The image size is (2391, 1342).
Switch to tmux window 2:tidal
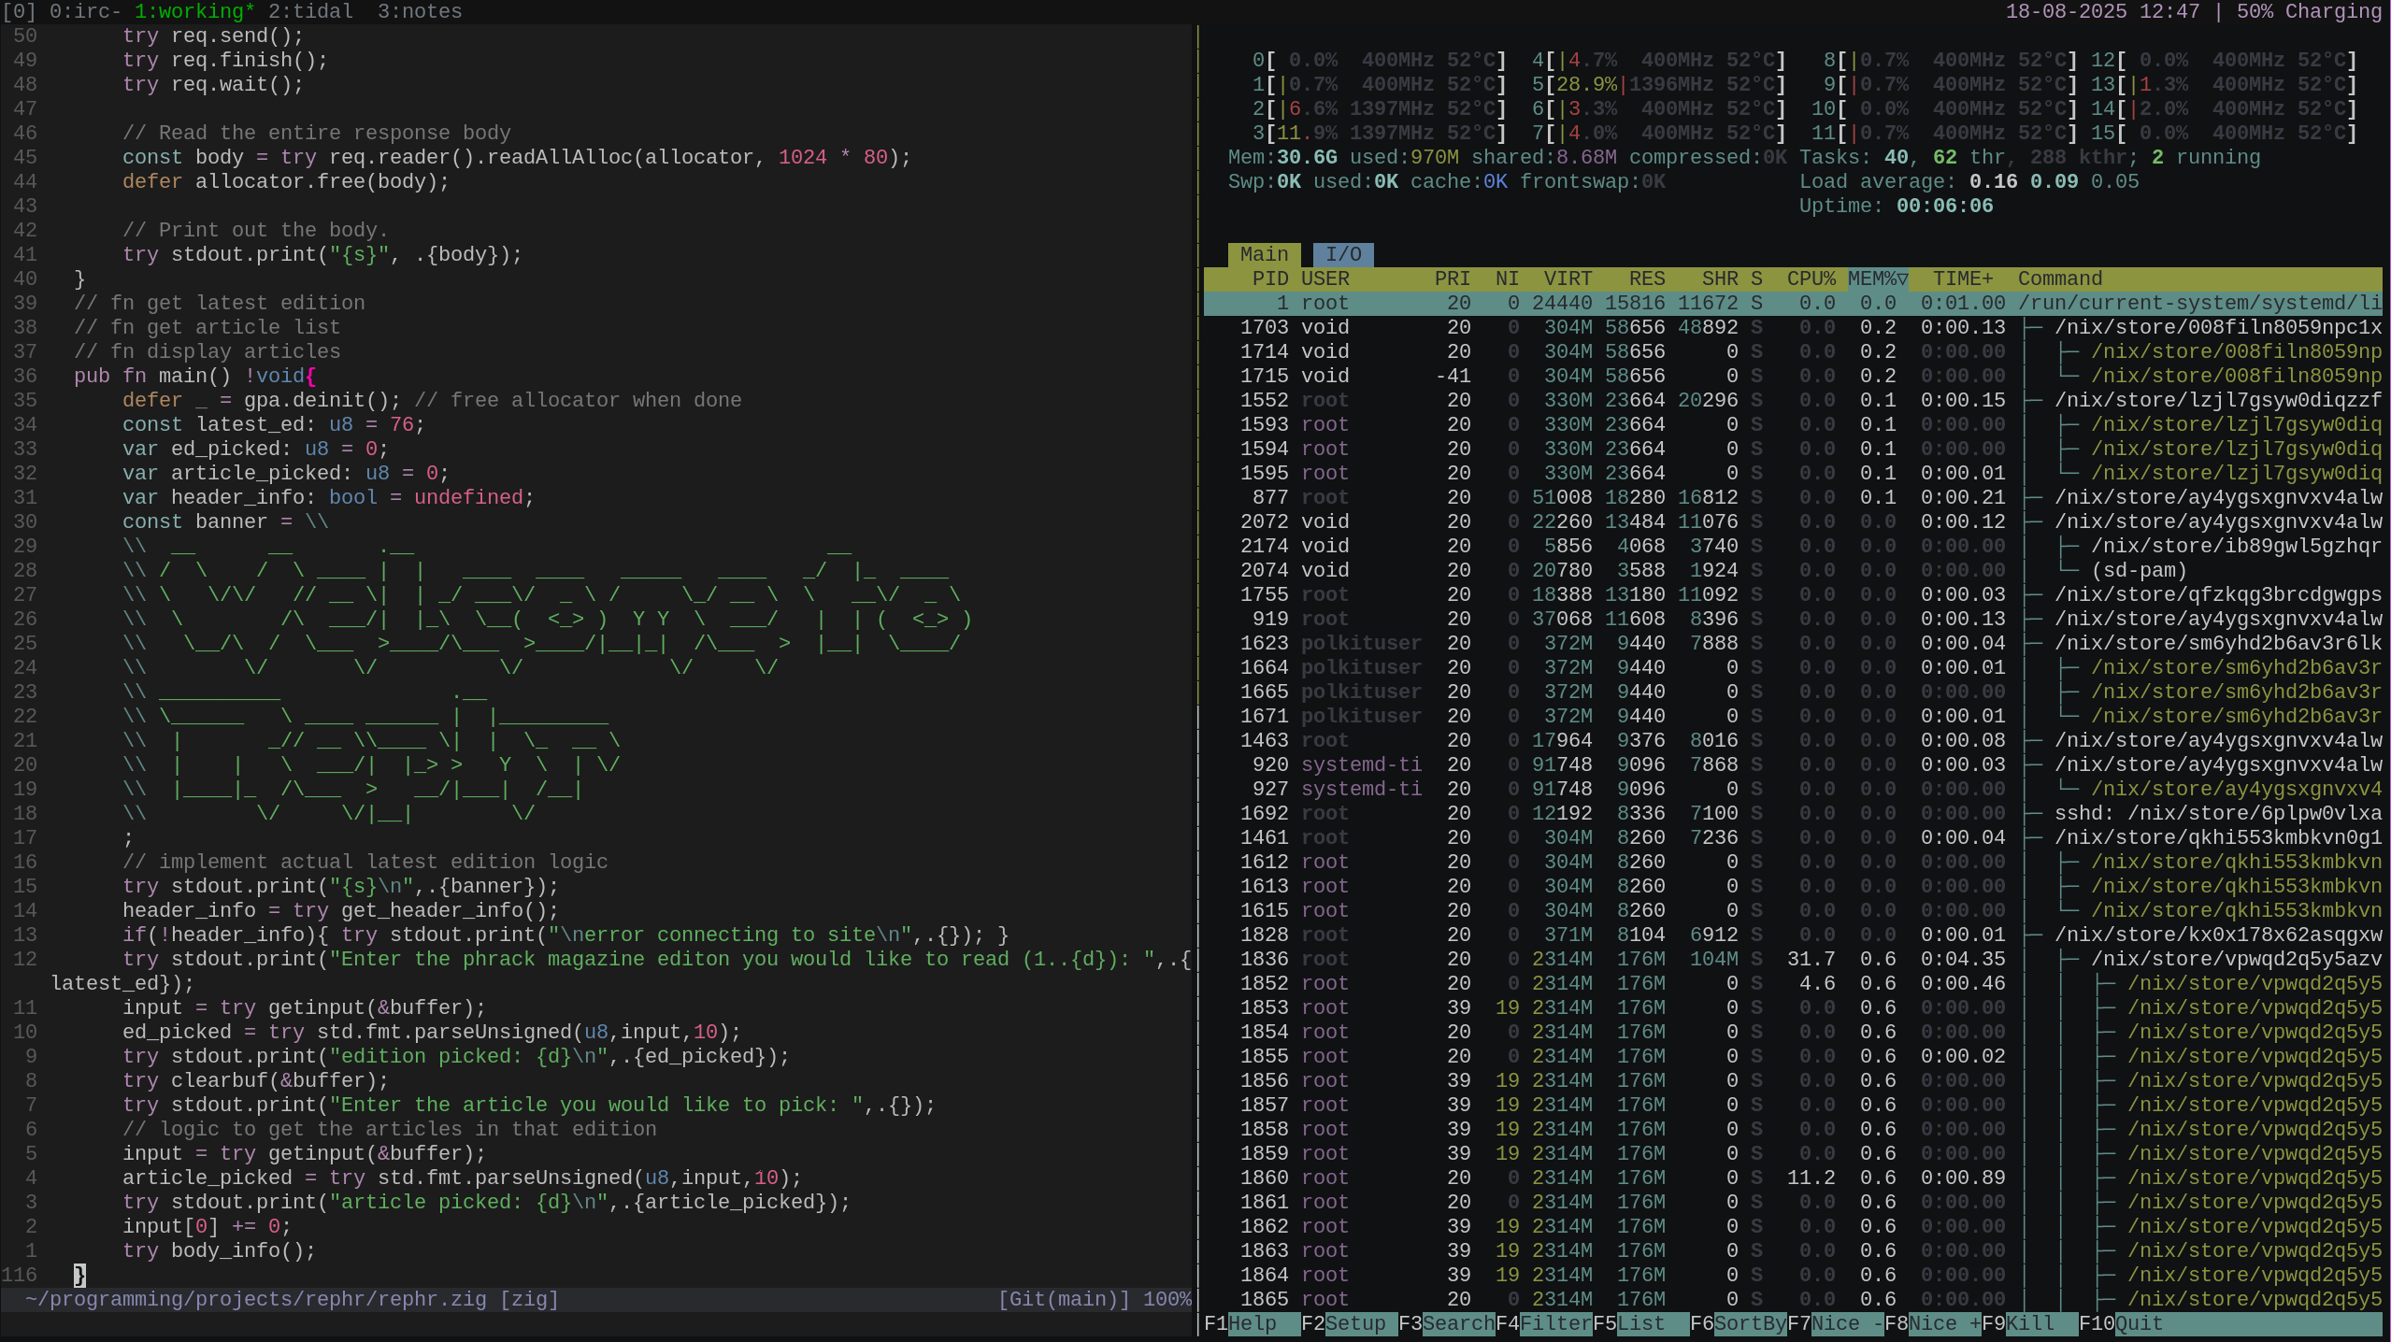pos(310,11)
